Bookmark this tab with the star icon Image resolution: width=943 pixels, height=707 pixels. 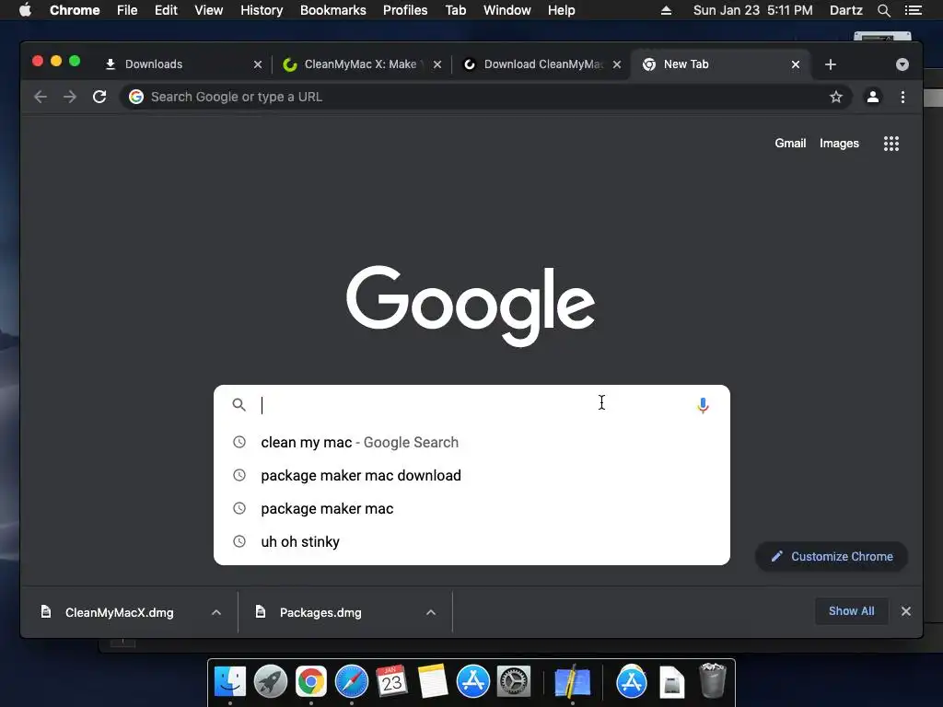click(836, 97)
